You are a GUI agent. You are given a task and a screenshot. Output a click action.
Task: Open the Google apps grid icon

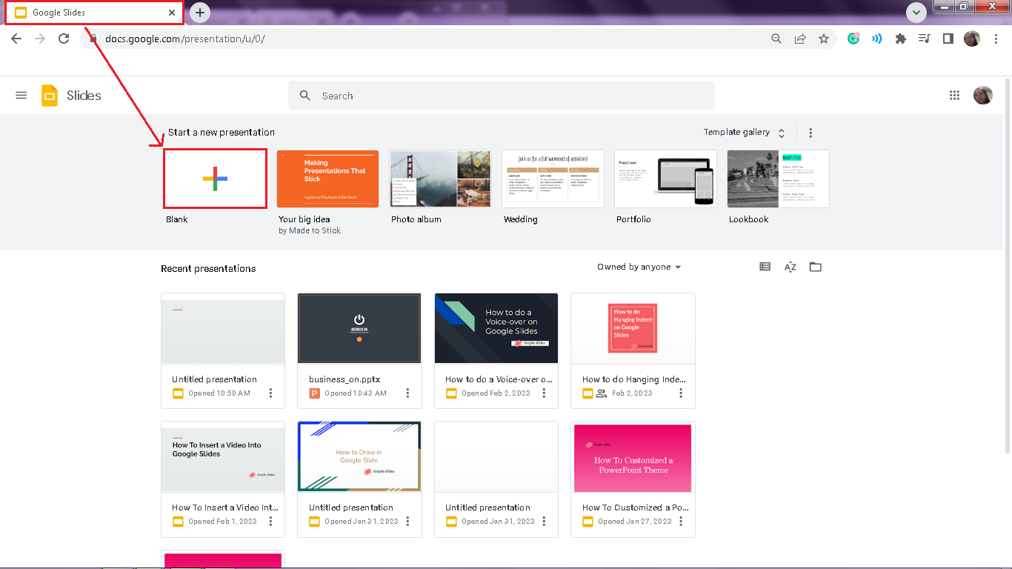(954, 95)
